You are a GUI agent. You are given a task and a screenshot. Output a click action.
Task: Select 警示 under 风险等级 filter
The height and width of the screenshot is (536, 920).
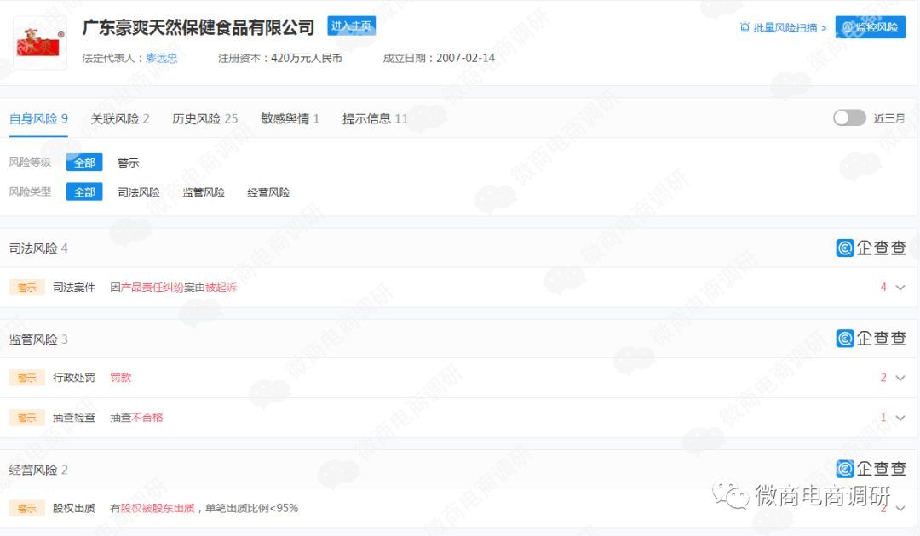tap(128, 162)
